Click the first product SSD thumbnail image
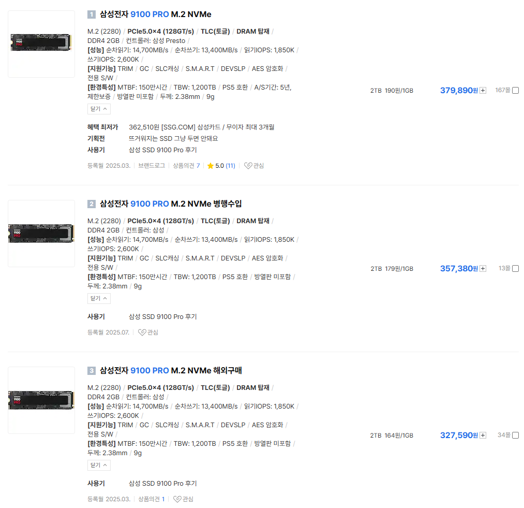Viewport: 524px width, 508px height. coord(41,43)
